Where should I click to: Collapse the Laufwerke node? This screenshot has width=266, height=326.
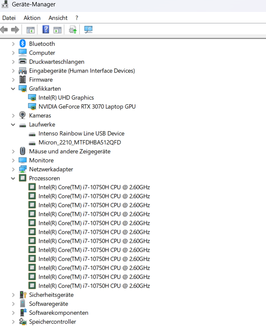(x=13, y=124)
